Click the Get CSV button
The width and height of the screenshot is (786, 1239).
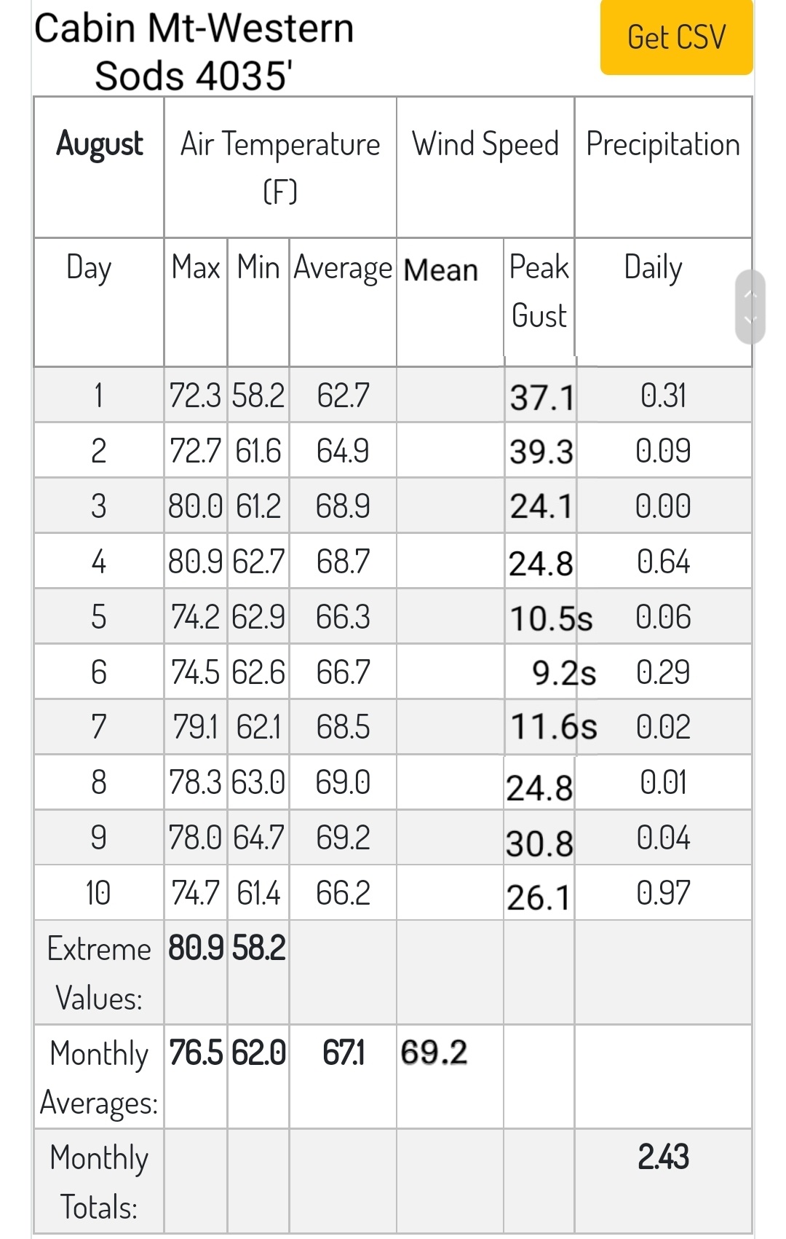click(x=676, y=36)
